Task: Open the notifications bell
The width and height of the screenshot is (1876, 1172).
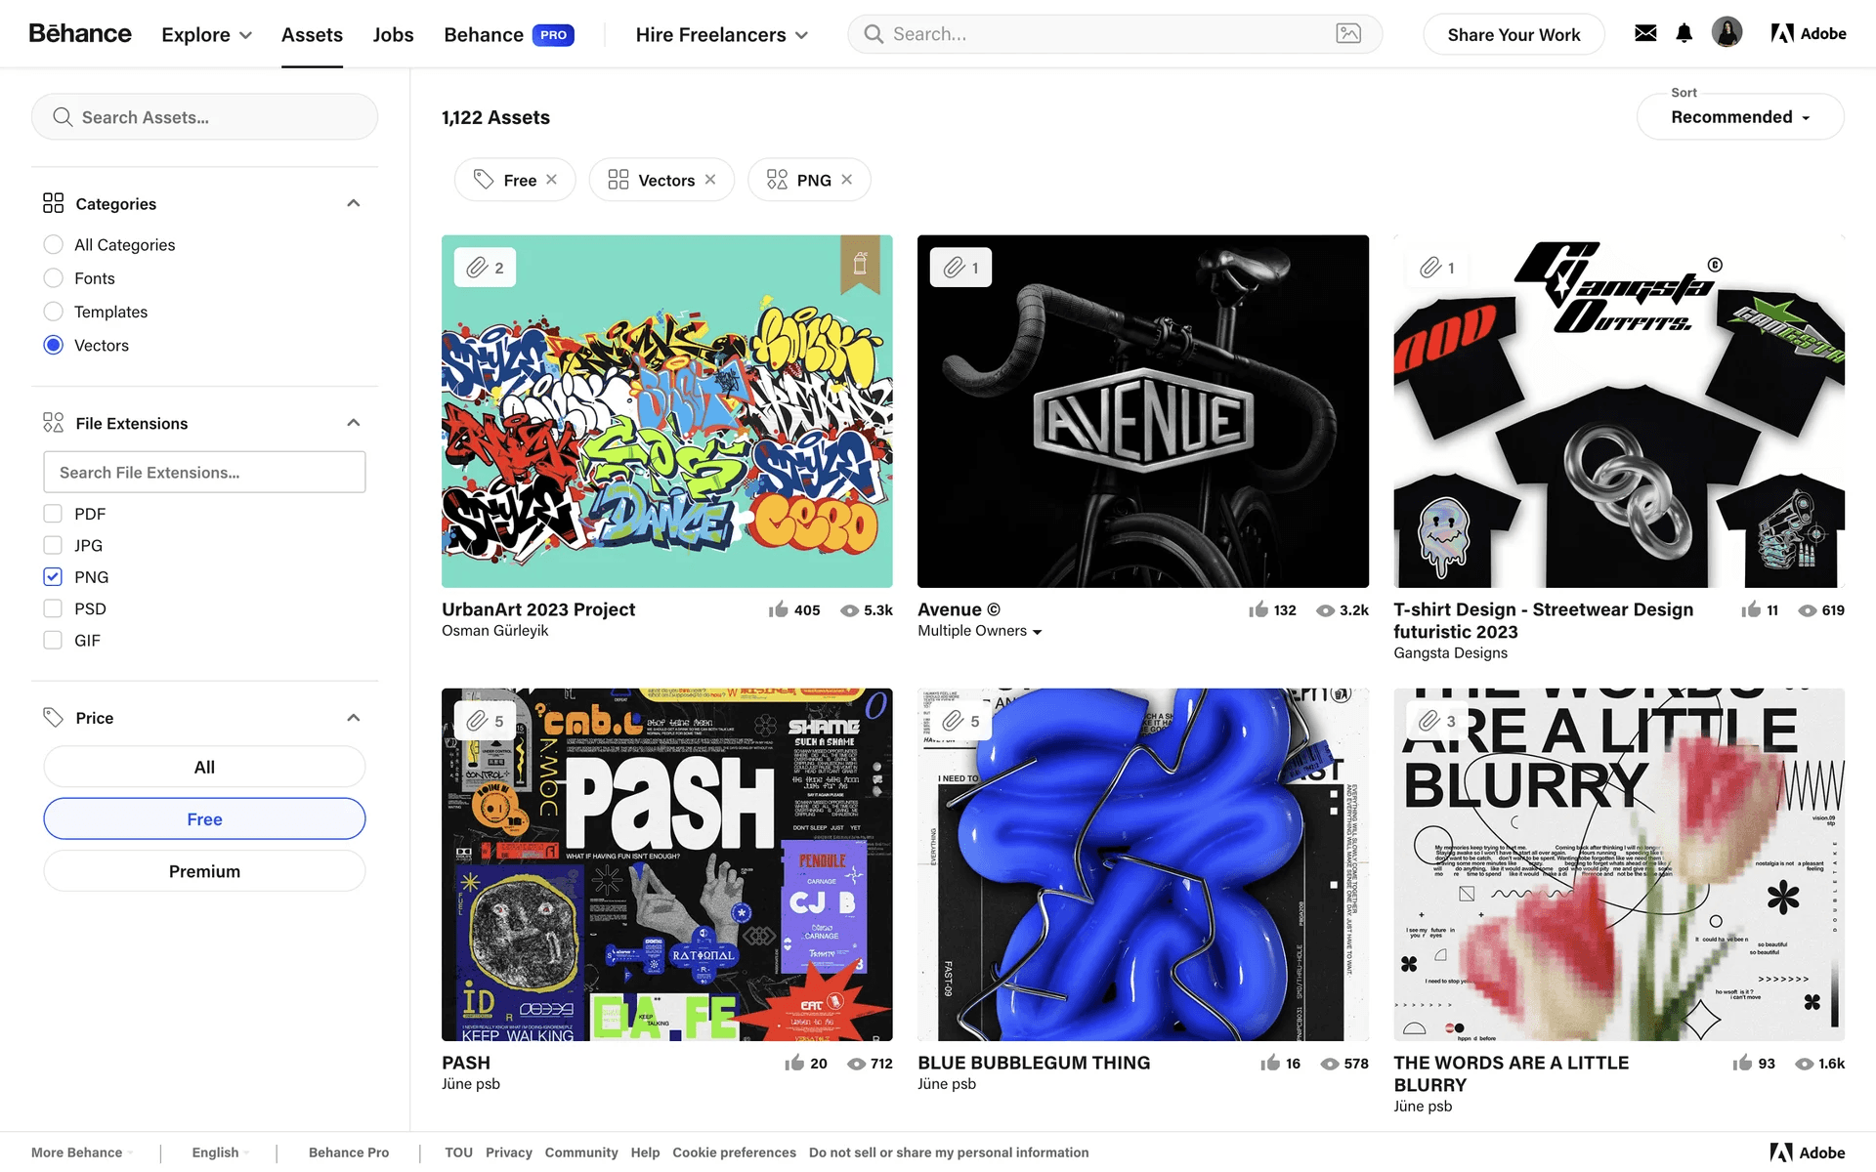Action: click(1684, 33)
